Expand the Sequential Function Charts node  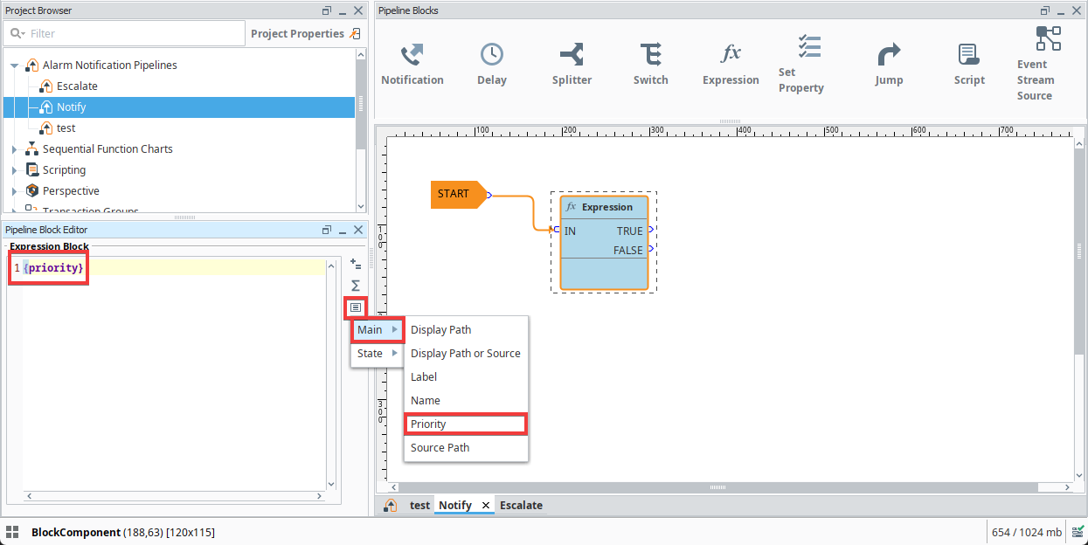pyautogui.click(x=14, y=149)
